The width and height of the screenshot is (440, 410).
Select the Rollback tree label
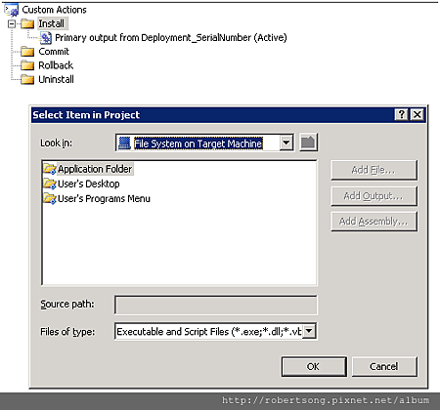pos(56,65)
